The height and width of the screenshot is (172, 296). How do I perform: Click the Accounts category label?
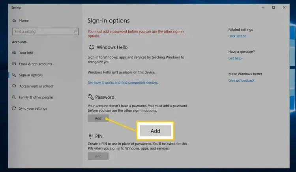pos(19,42)
